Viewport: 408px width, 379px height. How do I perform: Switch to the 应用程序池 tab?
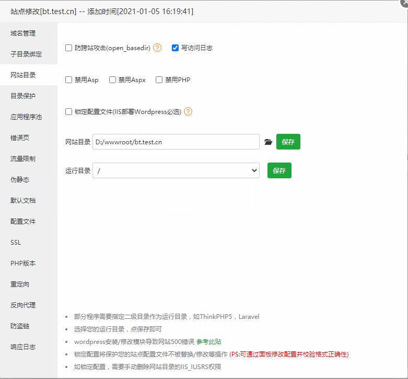pyautogui.click(x=29, y=117)
